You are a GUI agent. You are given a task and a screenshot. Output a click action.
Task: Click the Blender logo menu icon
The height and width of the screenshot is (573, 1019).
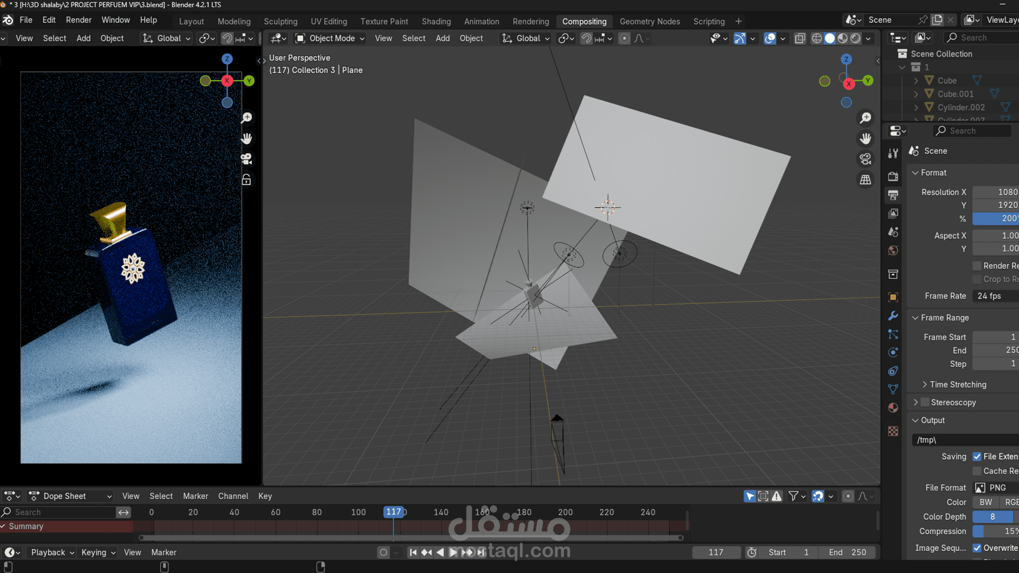(x=8, y=20)
